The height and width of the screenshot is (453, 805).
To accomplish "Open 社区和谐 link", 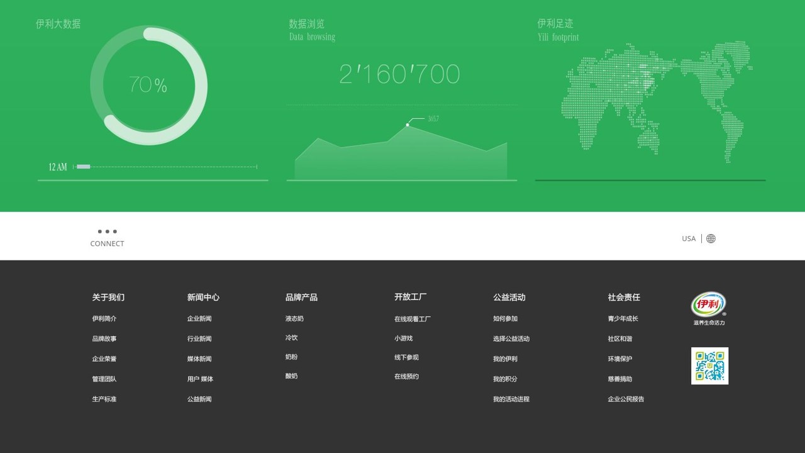I will pyautogui.click(x=620, y=338).
